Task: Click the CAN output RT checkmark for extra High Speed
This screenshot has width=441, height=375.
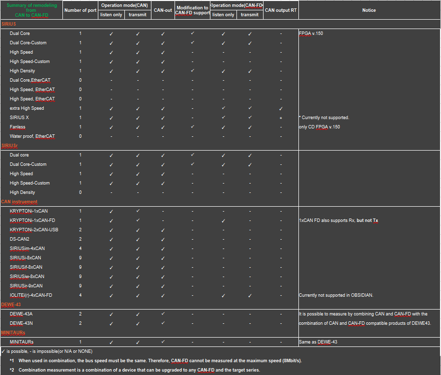Action: pyautogui.click(x=281, y=108)
